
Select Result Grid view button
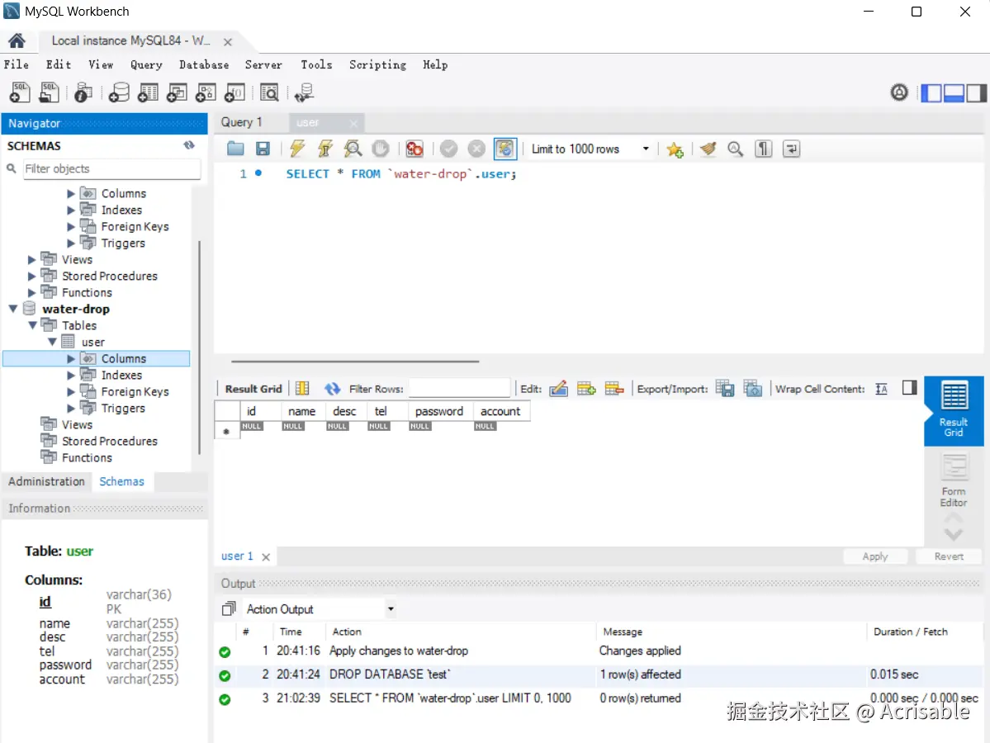pyautogui.click(x=954, y=410)
